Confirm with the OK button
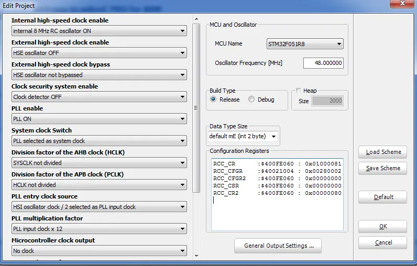Screen dimensions: 417x266 click(382, 226)
